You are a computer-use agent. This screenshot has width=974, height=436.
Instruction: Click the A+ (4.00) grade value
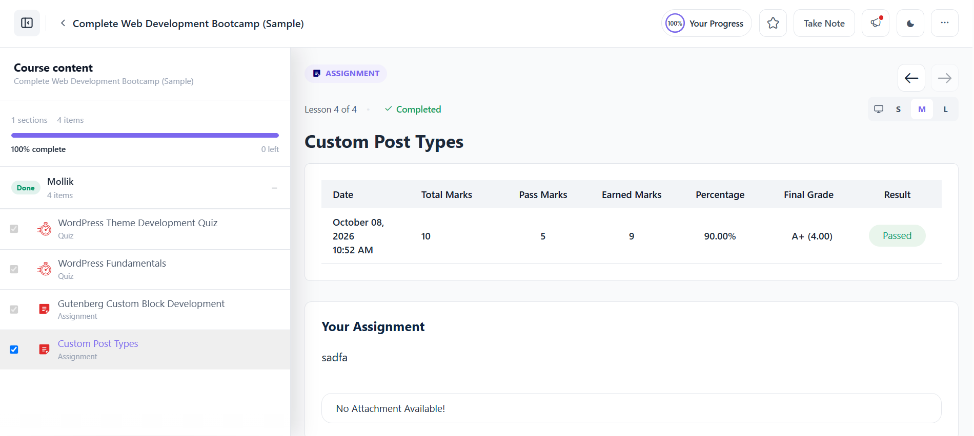(x=812, y=236)
